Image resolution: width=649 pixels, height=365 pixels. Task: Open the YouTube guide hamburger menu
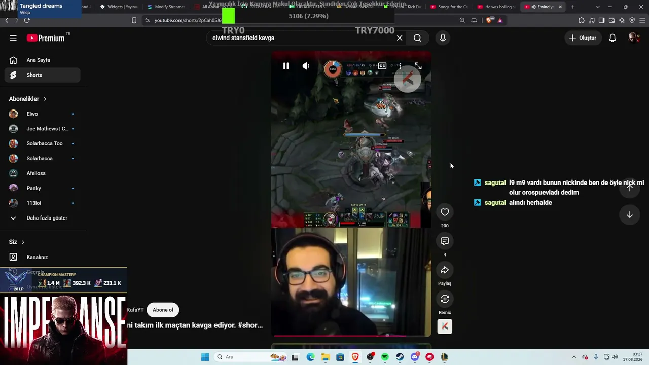[x=13, y=38]
